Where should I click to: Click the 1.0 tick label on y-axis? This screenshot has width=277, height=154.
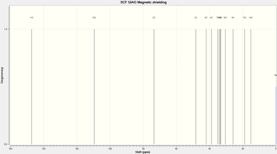(6, 29)
